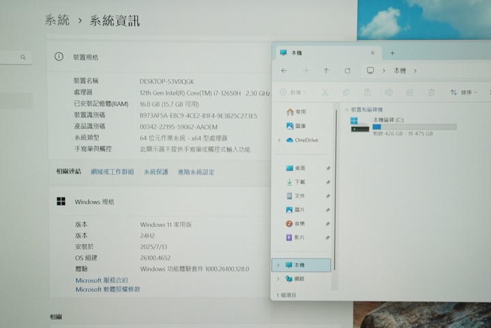Open 進階系統設定 link
The height and width of the screenshot is (328, 491).
tap(196, 172)
